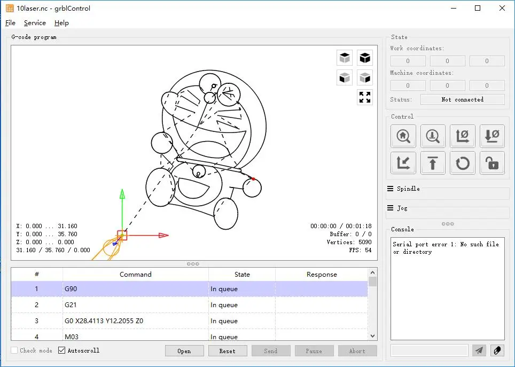Zero the XY work coordinates

[463, 136]
